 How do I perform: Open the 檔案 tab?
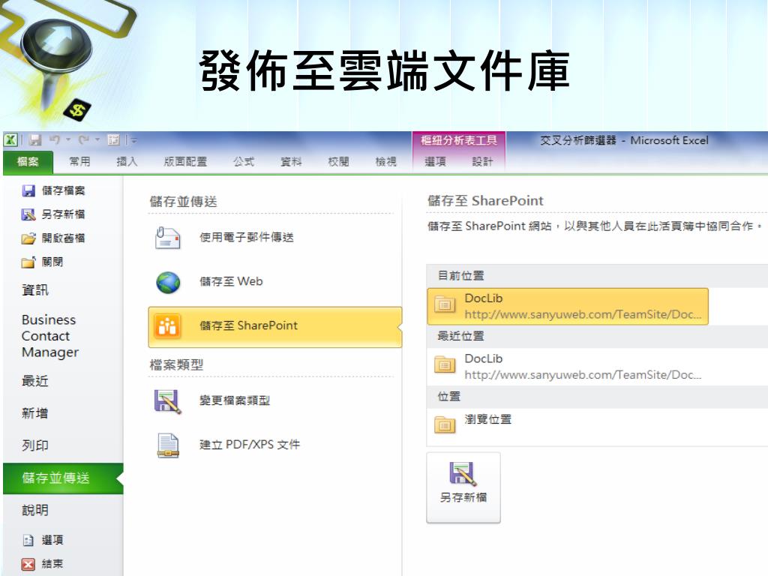[x=28, y=162]
